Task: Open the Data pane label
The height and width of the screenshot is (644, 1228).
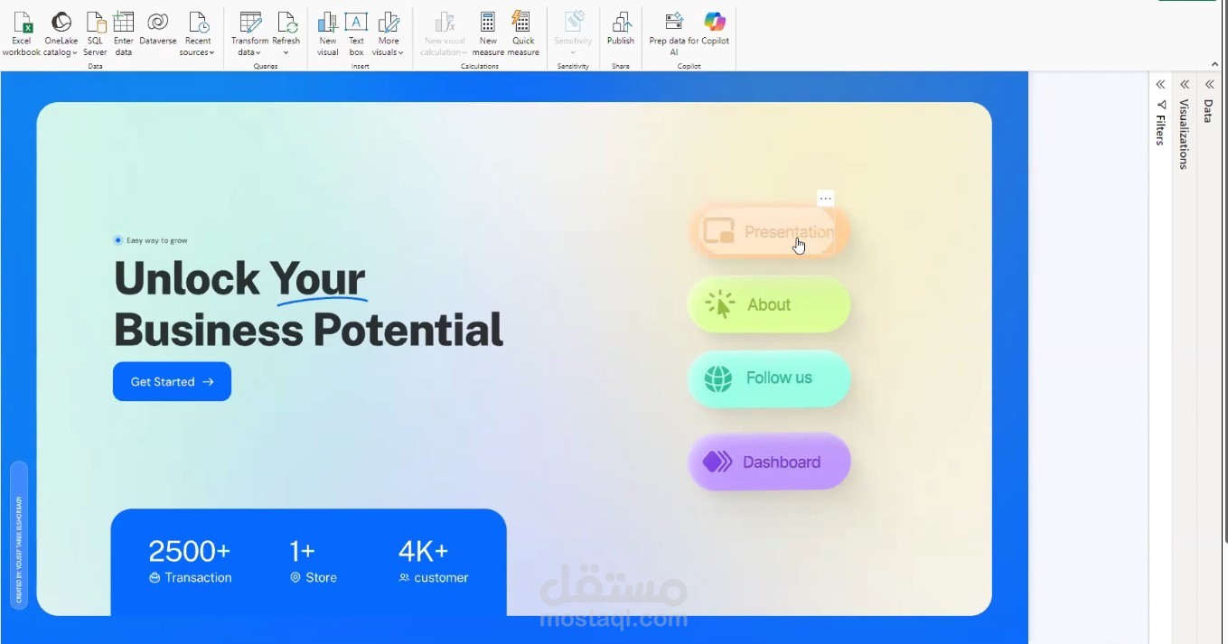Action: [x=1209, y=111]
